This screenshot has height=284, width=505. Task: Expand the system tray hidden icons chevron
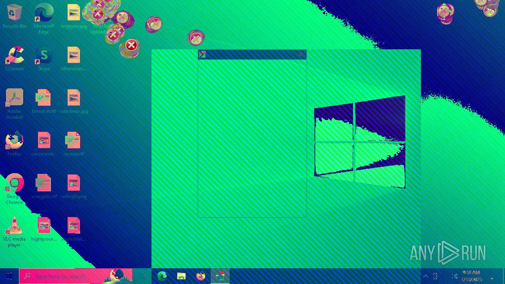tap(425, 276)
